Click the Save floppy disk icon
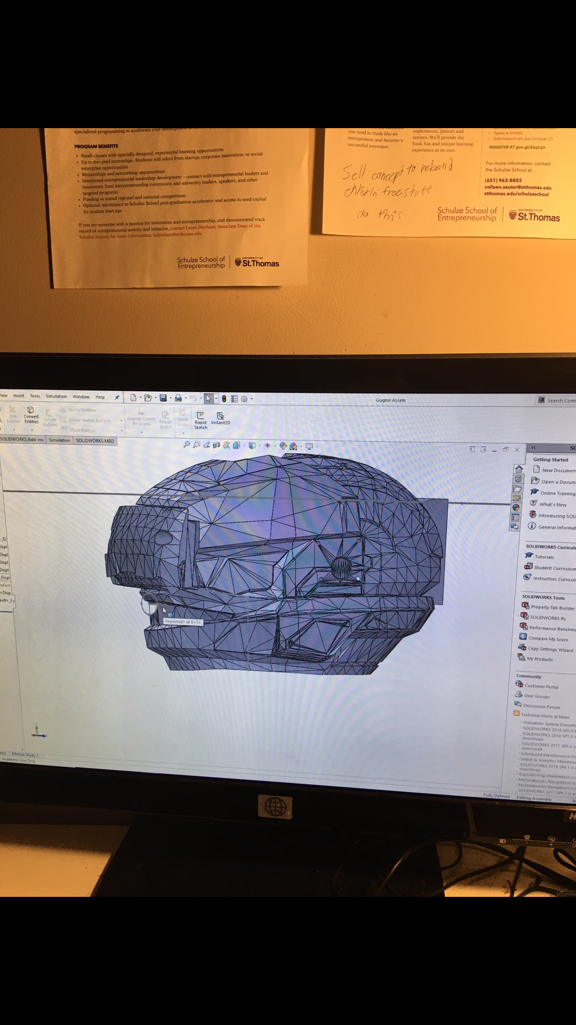Image resolution: width=576 pixels, height=1025 pixels. (x=163, y=398)
